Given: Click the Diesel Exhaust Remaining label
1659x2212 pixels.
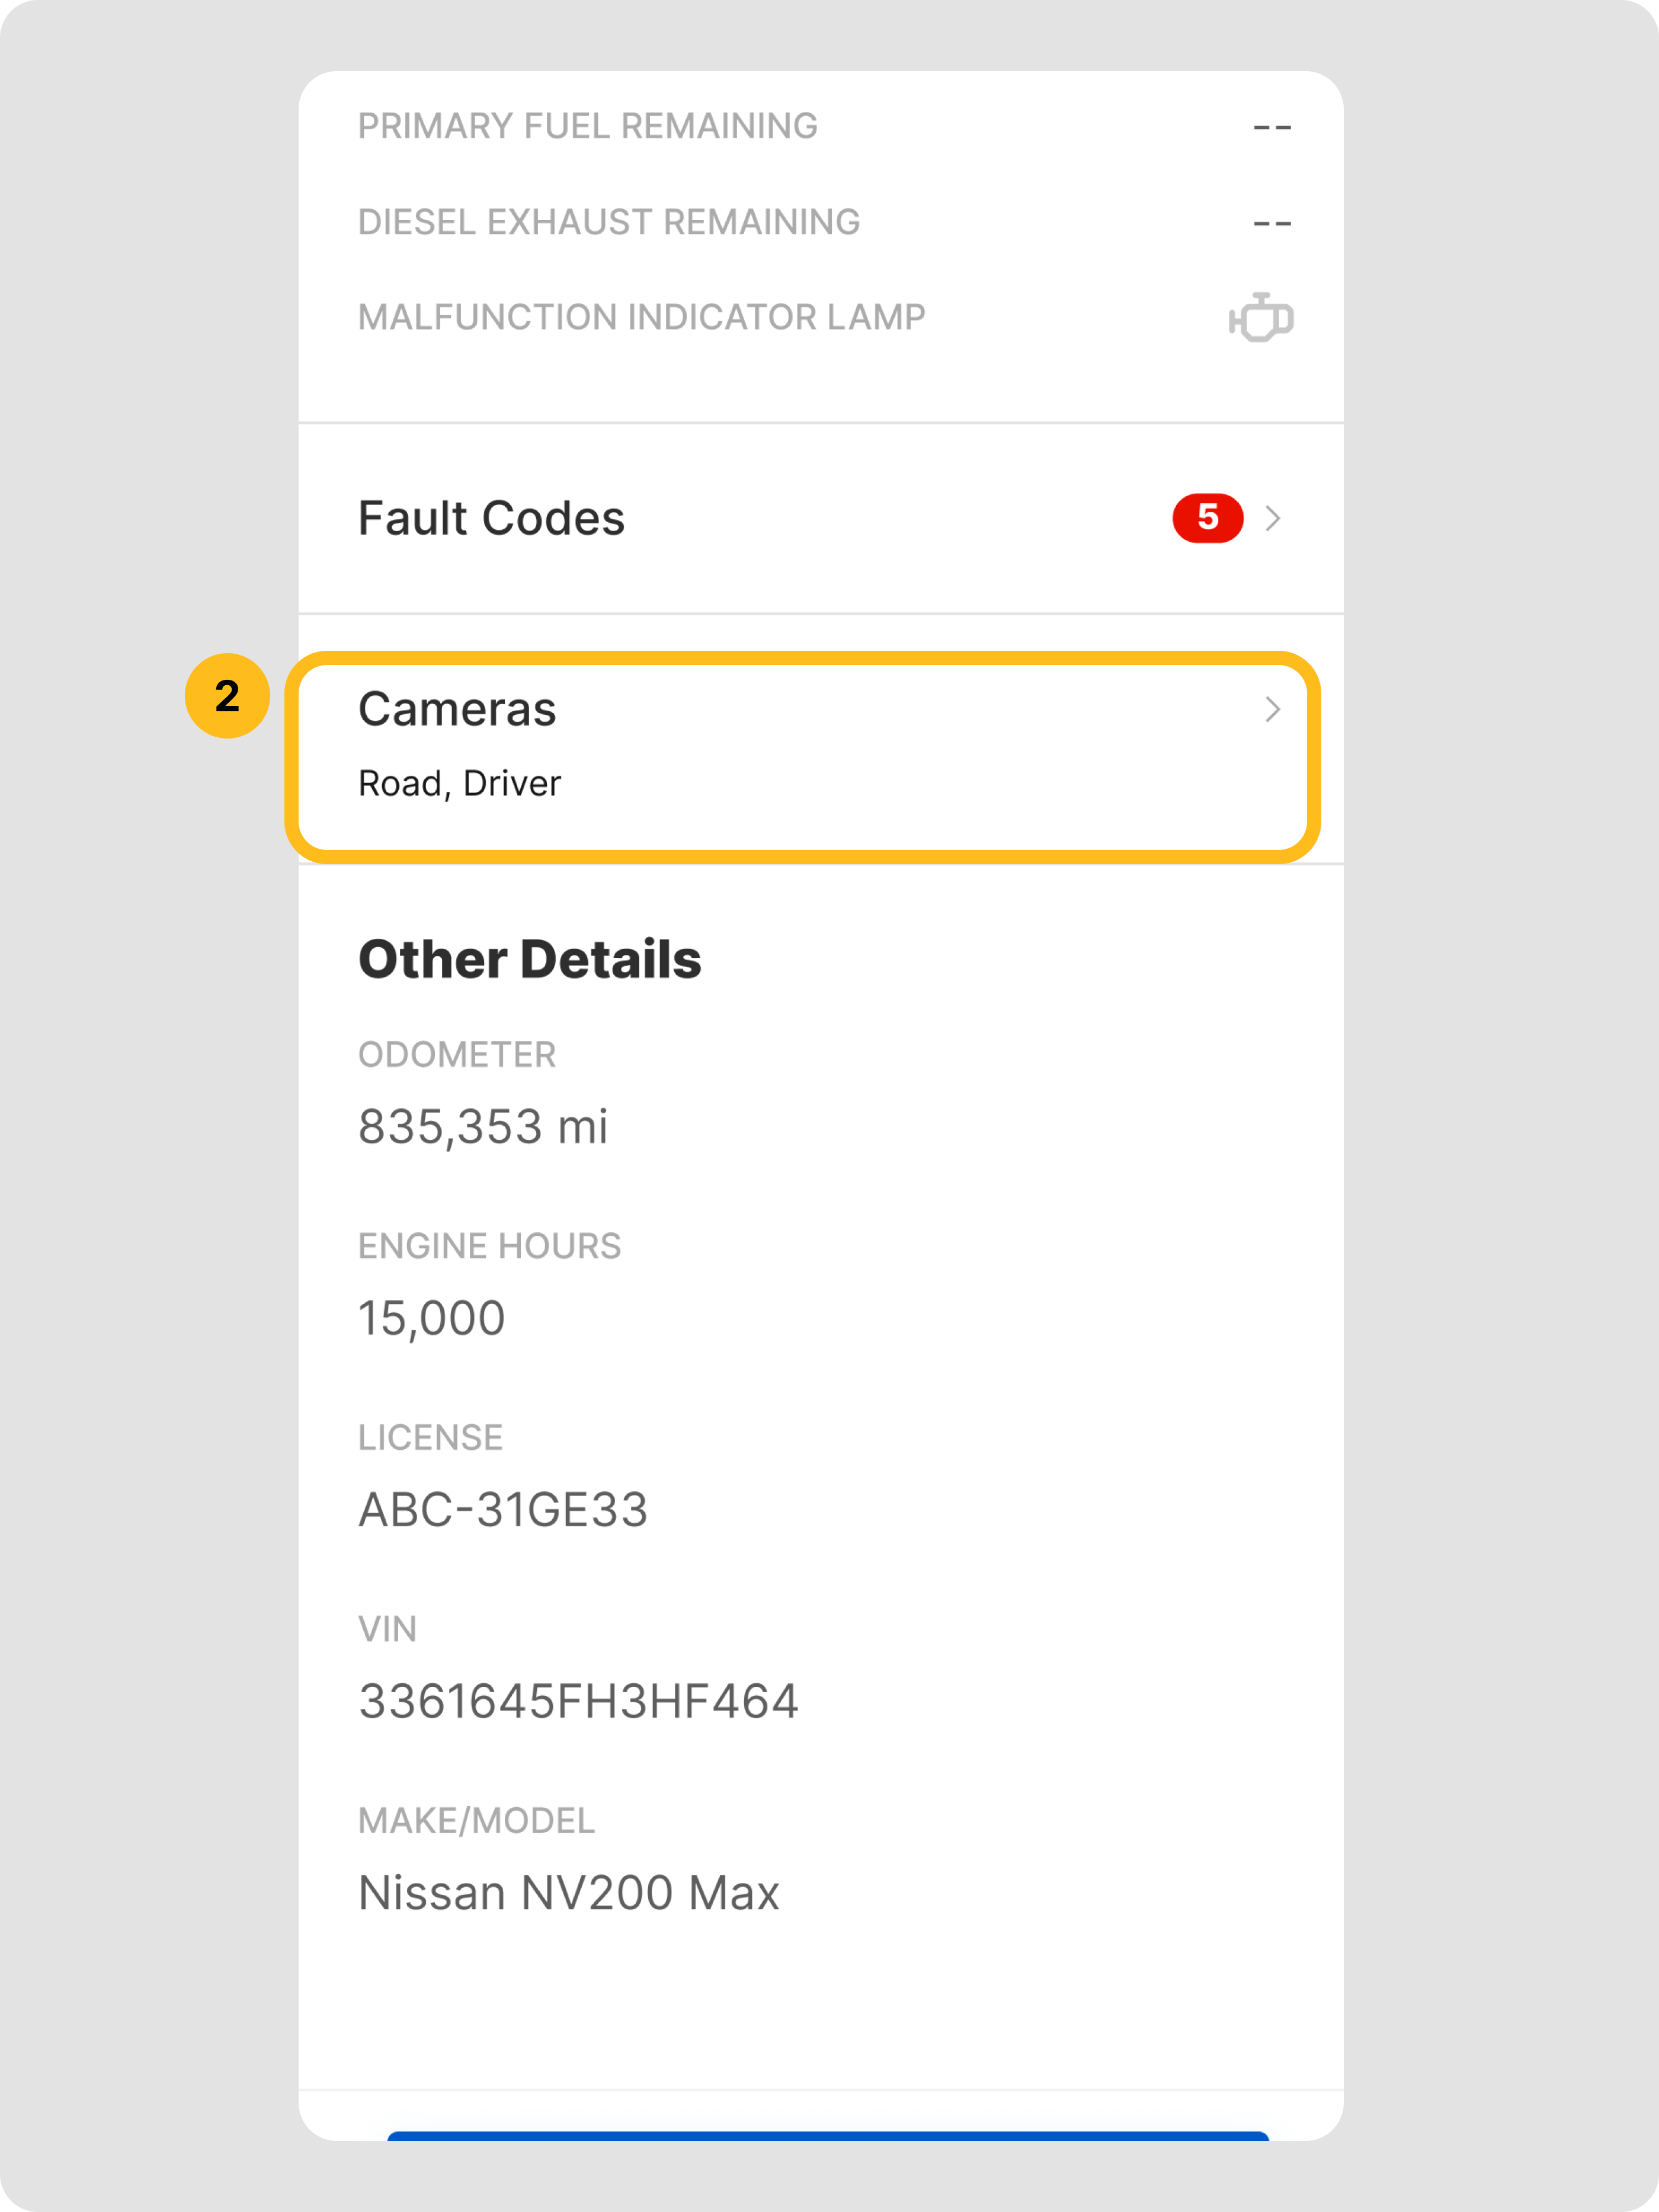Looking at the screenshot, I should pyautogui.click(x=608, y=222).
